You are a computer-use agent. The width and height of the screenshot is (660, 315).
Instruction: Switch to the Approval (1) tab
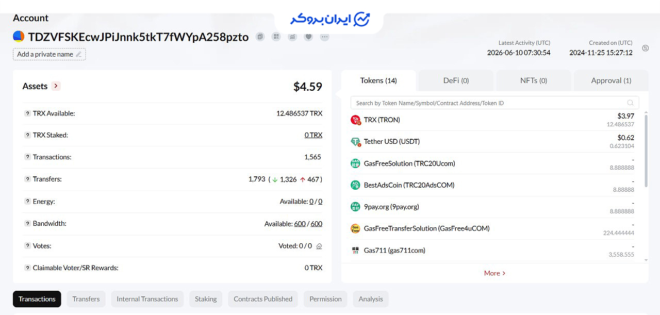click(611, 80)
